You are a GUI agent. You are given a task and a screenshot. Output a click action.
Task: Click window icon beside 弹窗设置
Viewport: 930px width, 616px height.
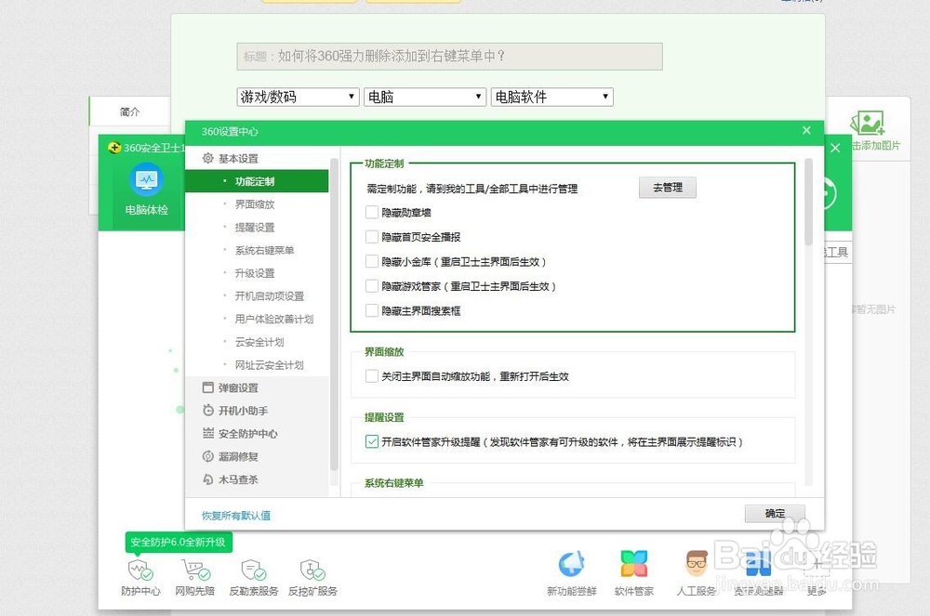point(207,387)
